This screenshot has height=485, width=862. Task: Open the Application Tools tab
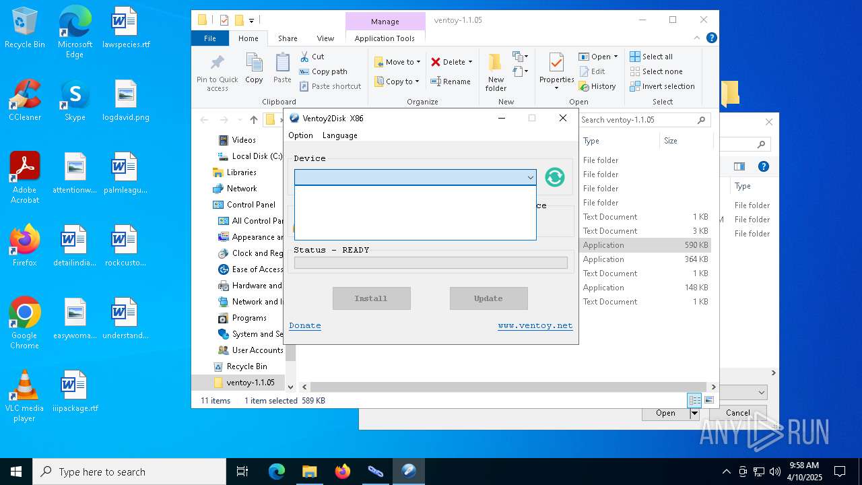pos(385,38)
